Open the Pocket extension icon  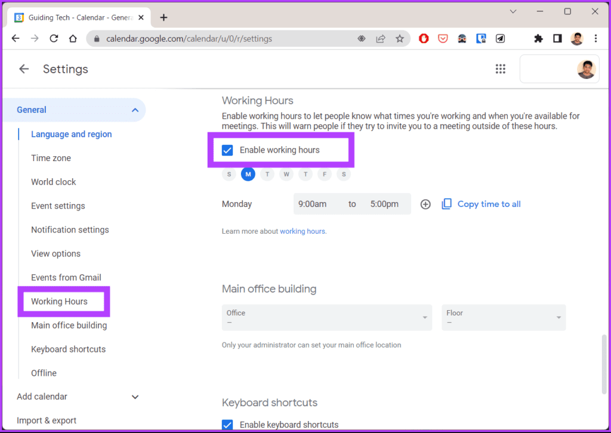pos(443,39)
